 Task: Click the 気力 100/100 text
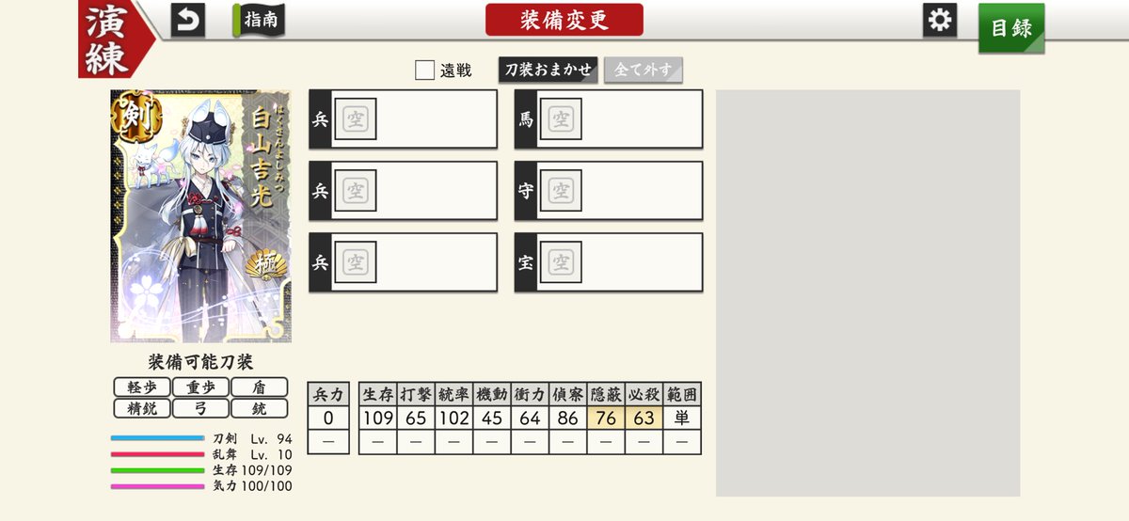point(252,486)
